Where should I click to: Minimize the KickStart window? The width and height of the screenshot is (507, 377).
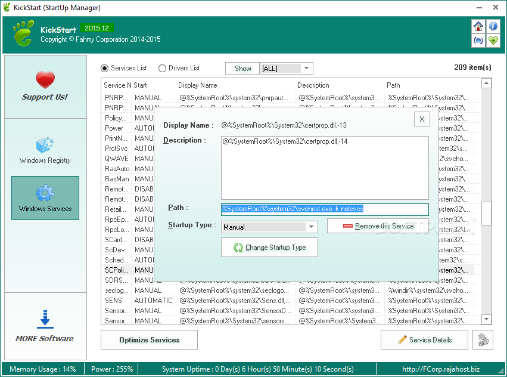[479, 7]
